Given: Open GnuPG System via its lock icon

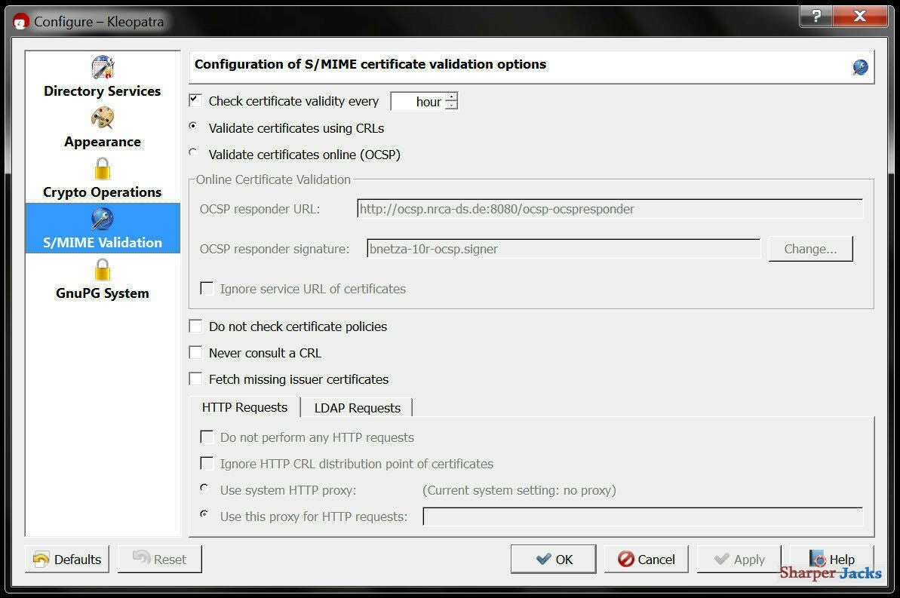Looking at the screenshot, I should (102, 270).
